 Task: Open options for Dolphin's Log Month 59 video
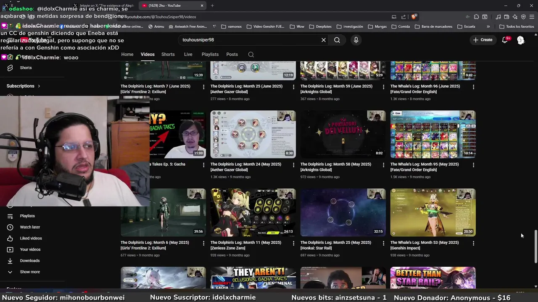(384, 87)
